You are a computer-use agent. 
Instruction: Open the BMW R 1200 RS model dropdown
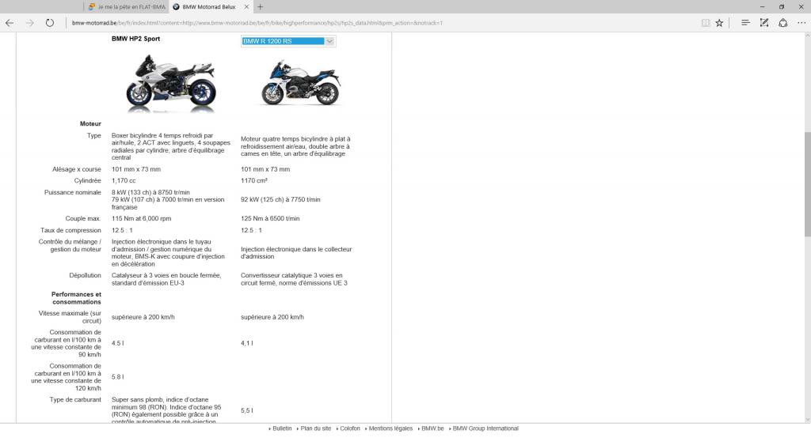tap(288, 41)
